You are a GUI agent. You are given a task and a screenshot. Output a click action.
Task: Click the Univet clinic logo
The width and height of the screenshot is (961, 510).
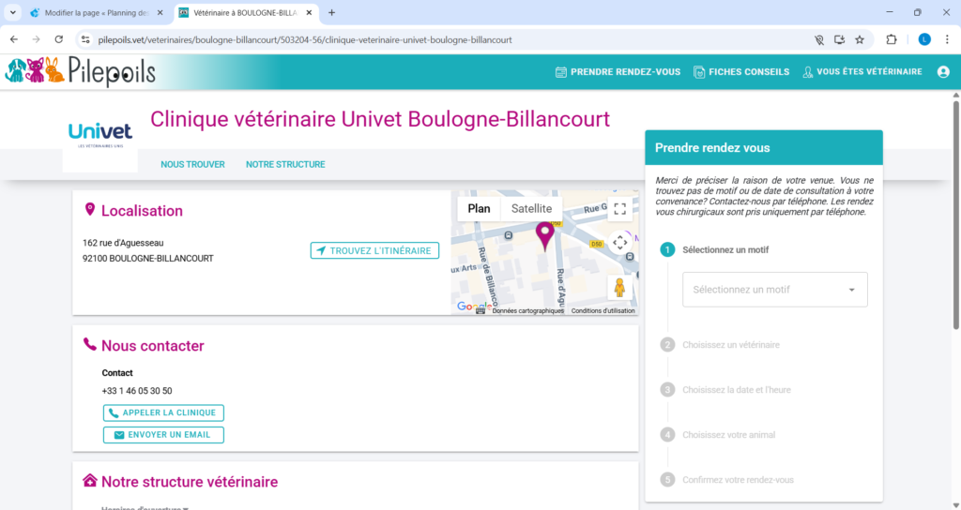click(99, 135)
